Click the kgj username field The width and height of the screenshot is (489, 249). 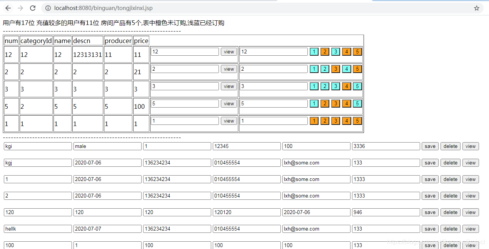click(38, 163)
